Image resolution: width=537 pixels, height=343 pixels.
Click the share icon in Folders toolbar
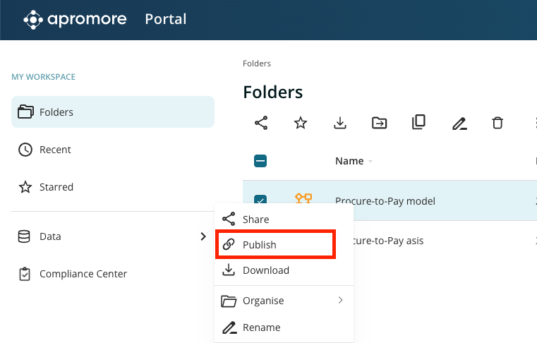pos(261,123)
